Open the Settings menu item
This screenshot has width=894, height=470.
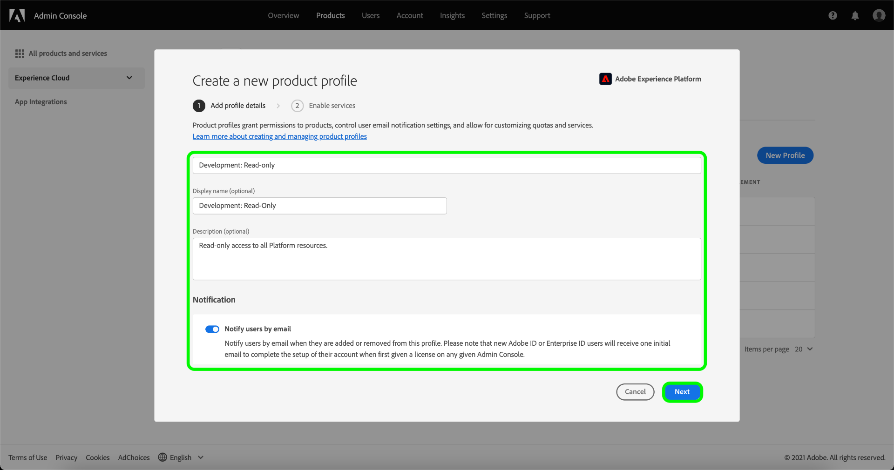pos(494,15)
